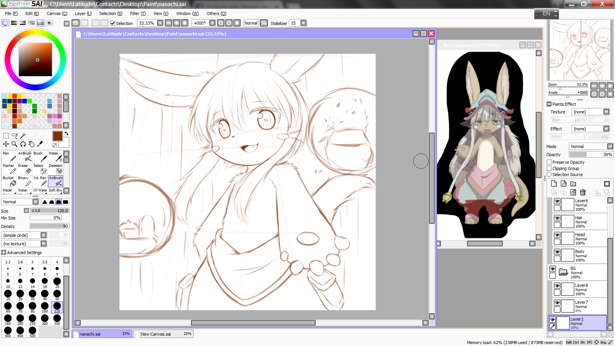Open the Canvas menu
This screenshot has height=346, width=615.
57,13
